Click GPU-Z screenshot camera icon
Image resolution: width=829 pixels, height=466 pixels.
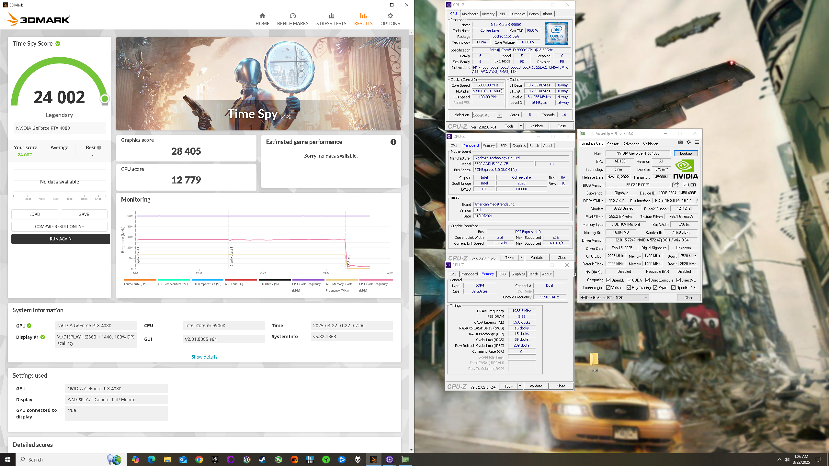[680, 142]
